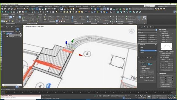This screenshot has width=177, height=100.
Task: Select SubObj preview selection radio
Action: coord(145,77)
